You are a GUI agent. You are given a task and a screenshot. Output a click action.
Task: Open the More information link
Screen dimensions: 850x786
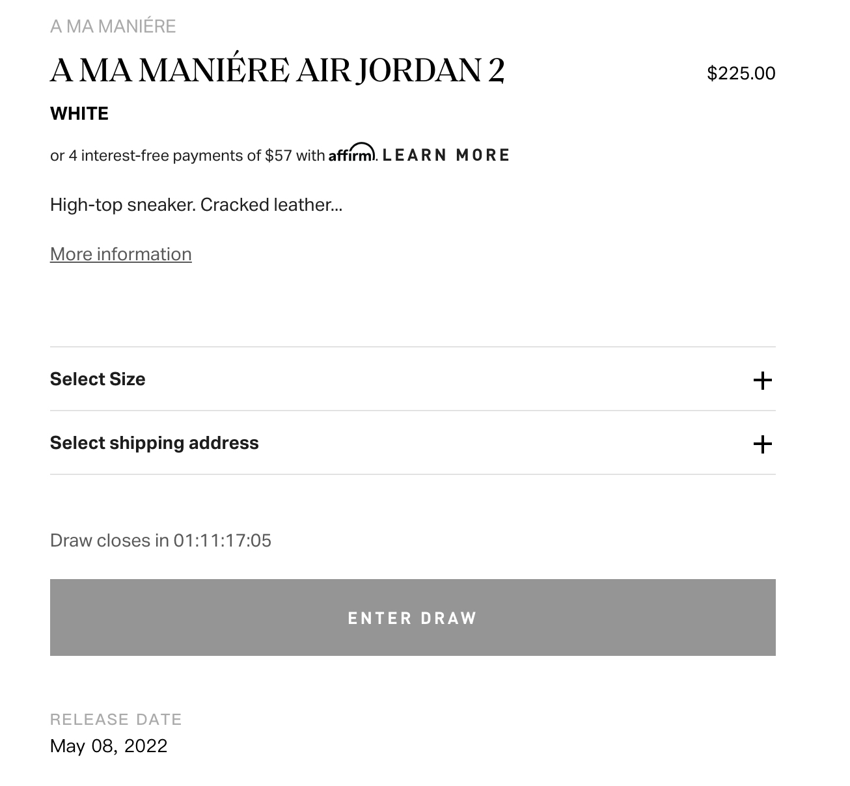pyautogui.click(x=120, y=254)
